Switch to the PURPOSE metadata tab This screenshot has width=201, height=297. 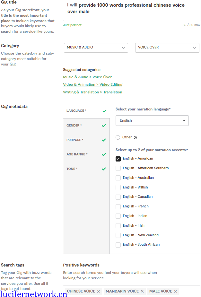[75, 140]
